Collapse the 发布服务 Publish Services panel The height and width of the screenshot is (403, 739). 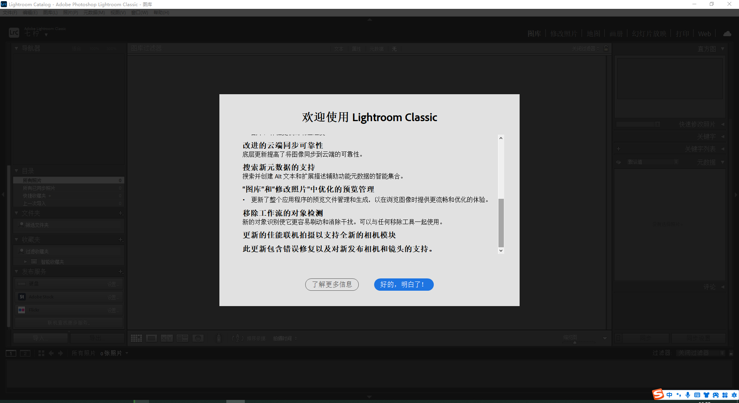[17, 271]
